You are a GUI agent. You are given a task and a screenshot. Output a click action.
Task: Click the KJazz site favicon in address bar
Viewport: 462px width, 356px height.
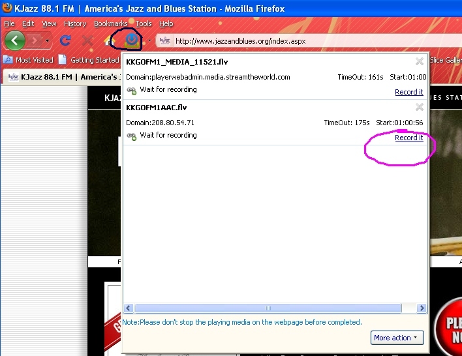(164, 40)
